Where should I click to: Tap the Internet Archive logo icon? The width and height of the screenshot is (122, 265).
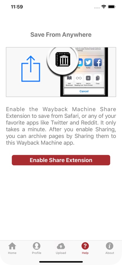pyautogui.click(x=63, y=59)
